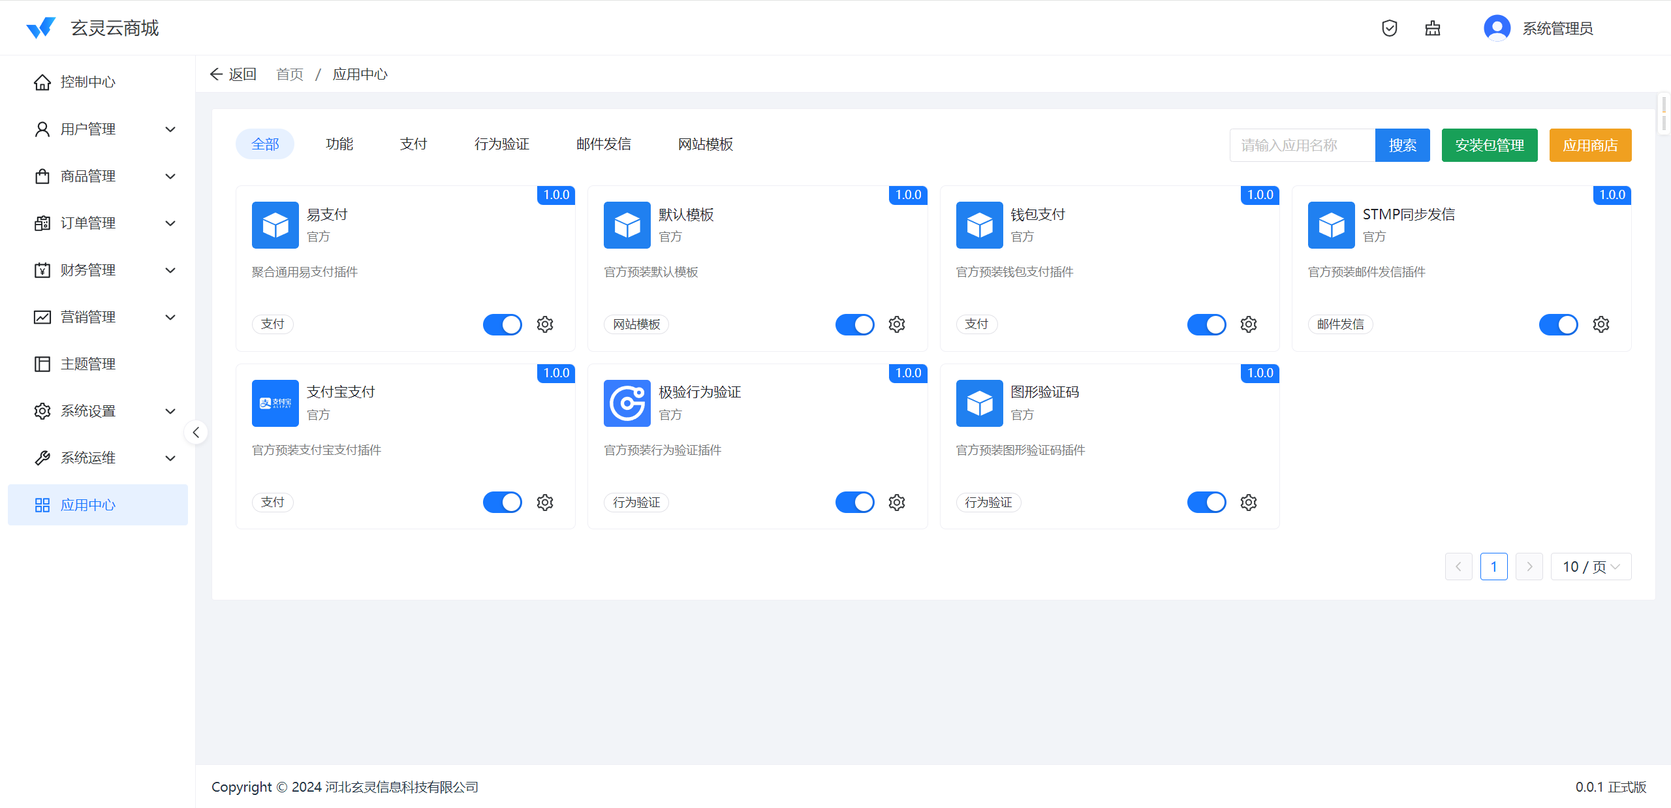Image resolution: width=1671 pixels, height=808 pixels.
Task: Open 控制中心 from the sidebar
Action: point(88,82)
